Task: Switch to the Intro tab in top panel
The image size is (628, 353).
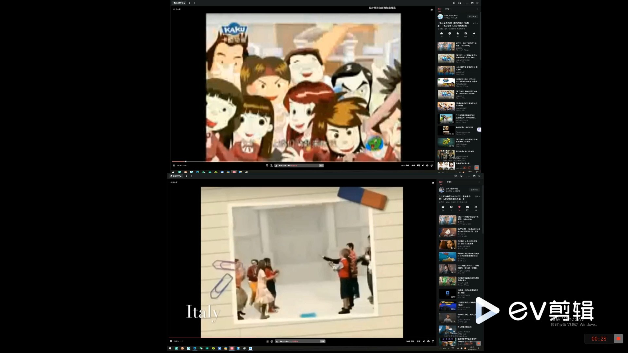Action: tap(439, 9)
